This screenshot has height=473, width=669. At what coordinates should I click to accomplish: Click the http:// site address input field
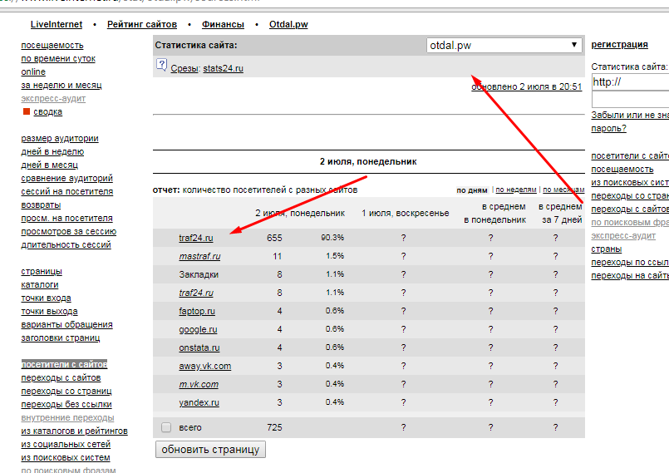coord(630,82)
